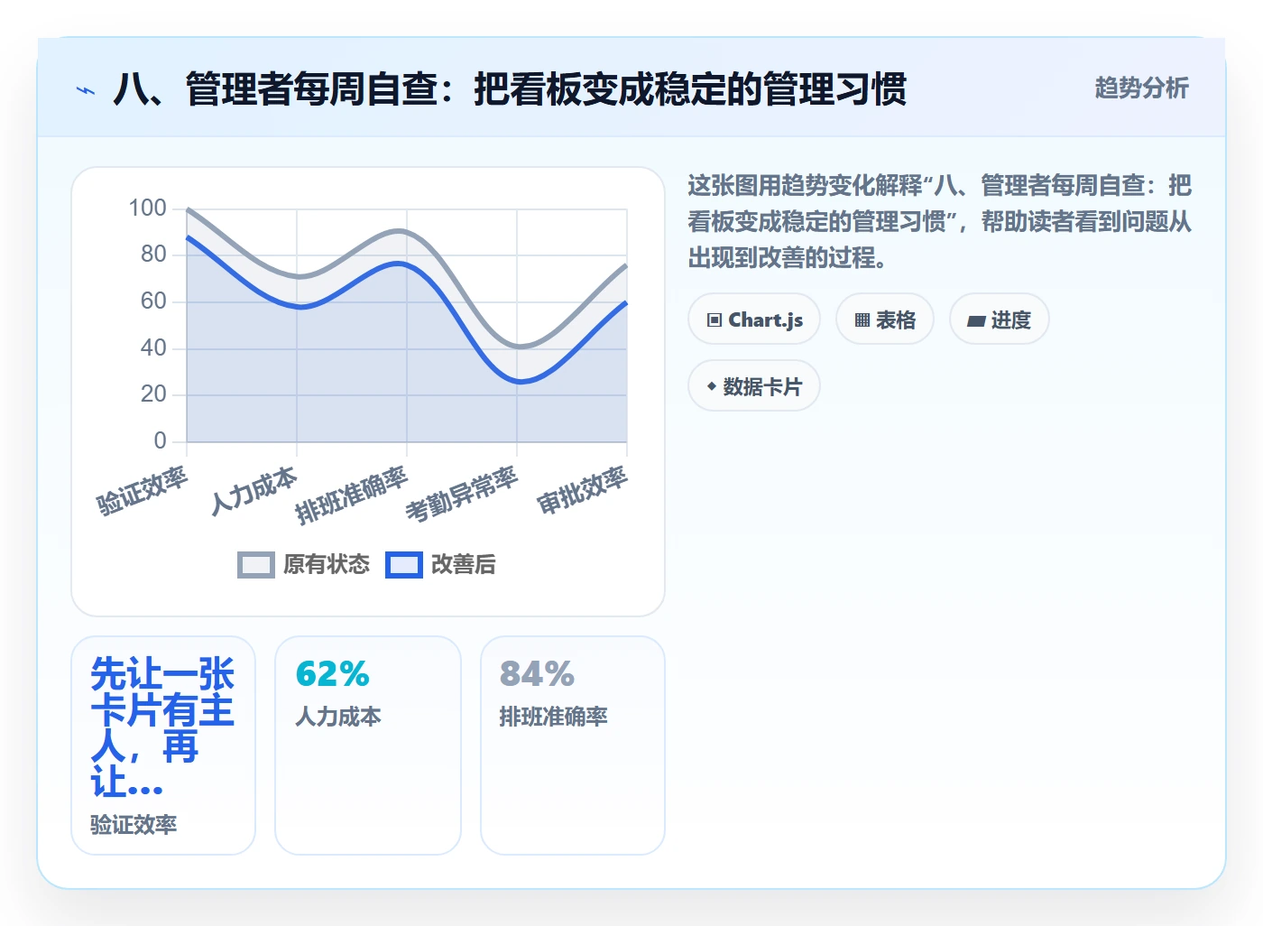Click the 排班准确率 x-axis label on the chart
The height and width of the screenshot is (926, 1263).
352,495
